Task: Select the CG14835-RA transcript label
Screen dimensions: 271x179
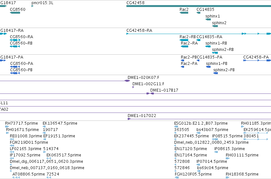Action: 209,37
